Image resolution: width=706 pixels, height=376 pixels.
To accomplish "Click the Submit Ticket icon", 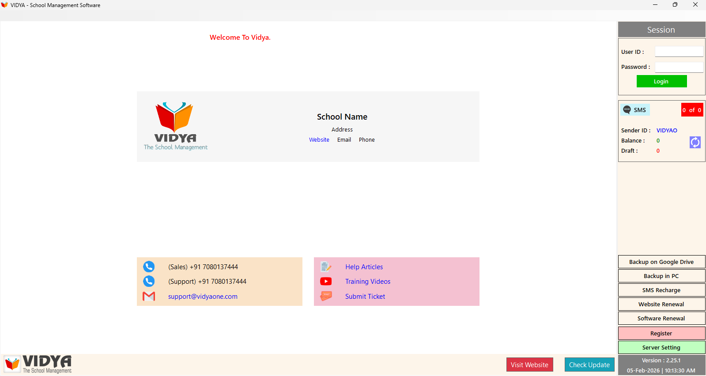I will click(326, 296).
